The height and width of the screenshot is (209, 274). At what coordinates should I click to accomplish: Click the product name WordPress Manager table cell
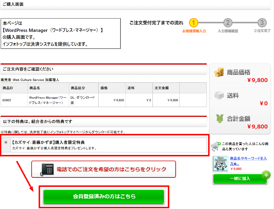pyautogui.click(x=48, y=100)
